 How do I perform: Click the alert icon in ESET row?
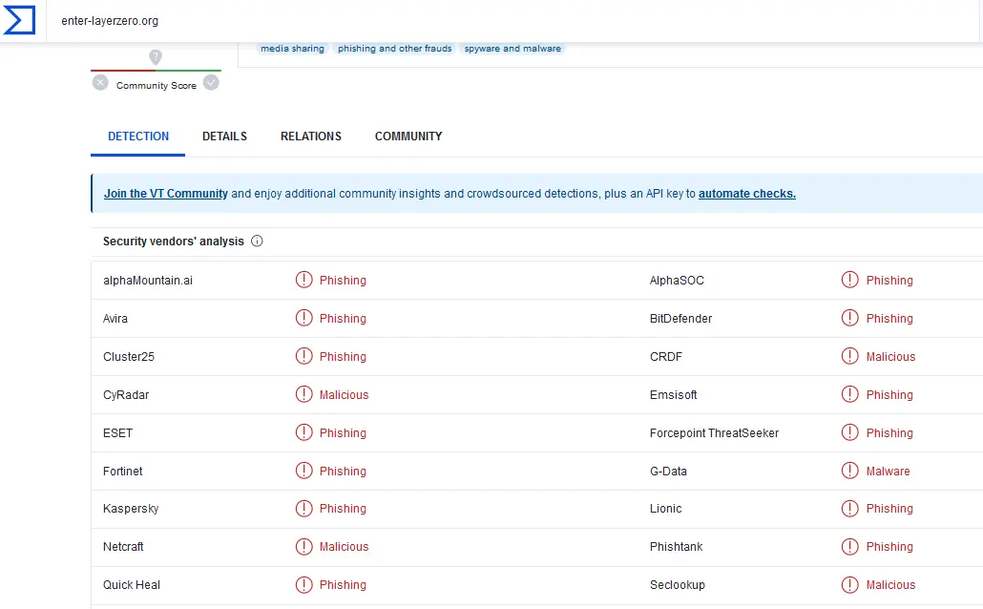pos(304,432)
